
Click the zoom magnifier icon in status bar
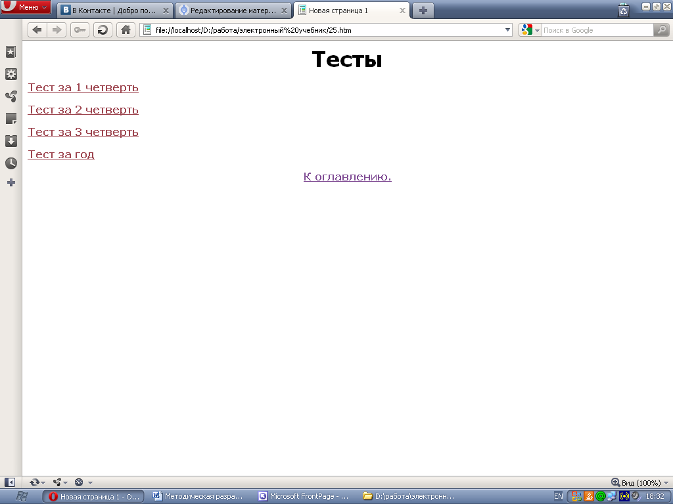tap(615, 482)
